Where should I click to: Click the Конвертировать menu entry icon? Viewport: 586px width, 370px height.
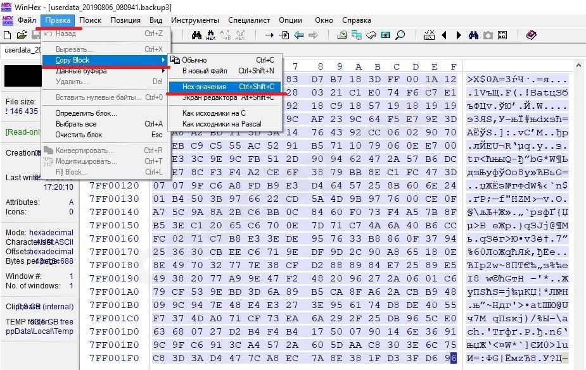tap(48, 151)
